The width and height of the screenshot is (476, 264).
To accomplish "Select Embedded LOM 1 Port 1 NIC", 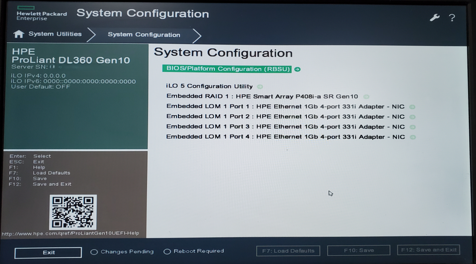I will [x=285, y=107].
